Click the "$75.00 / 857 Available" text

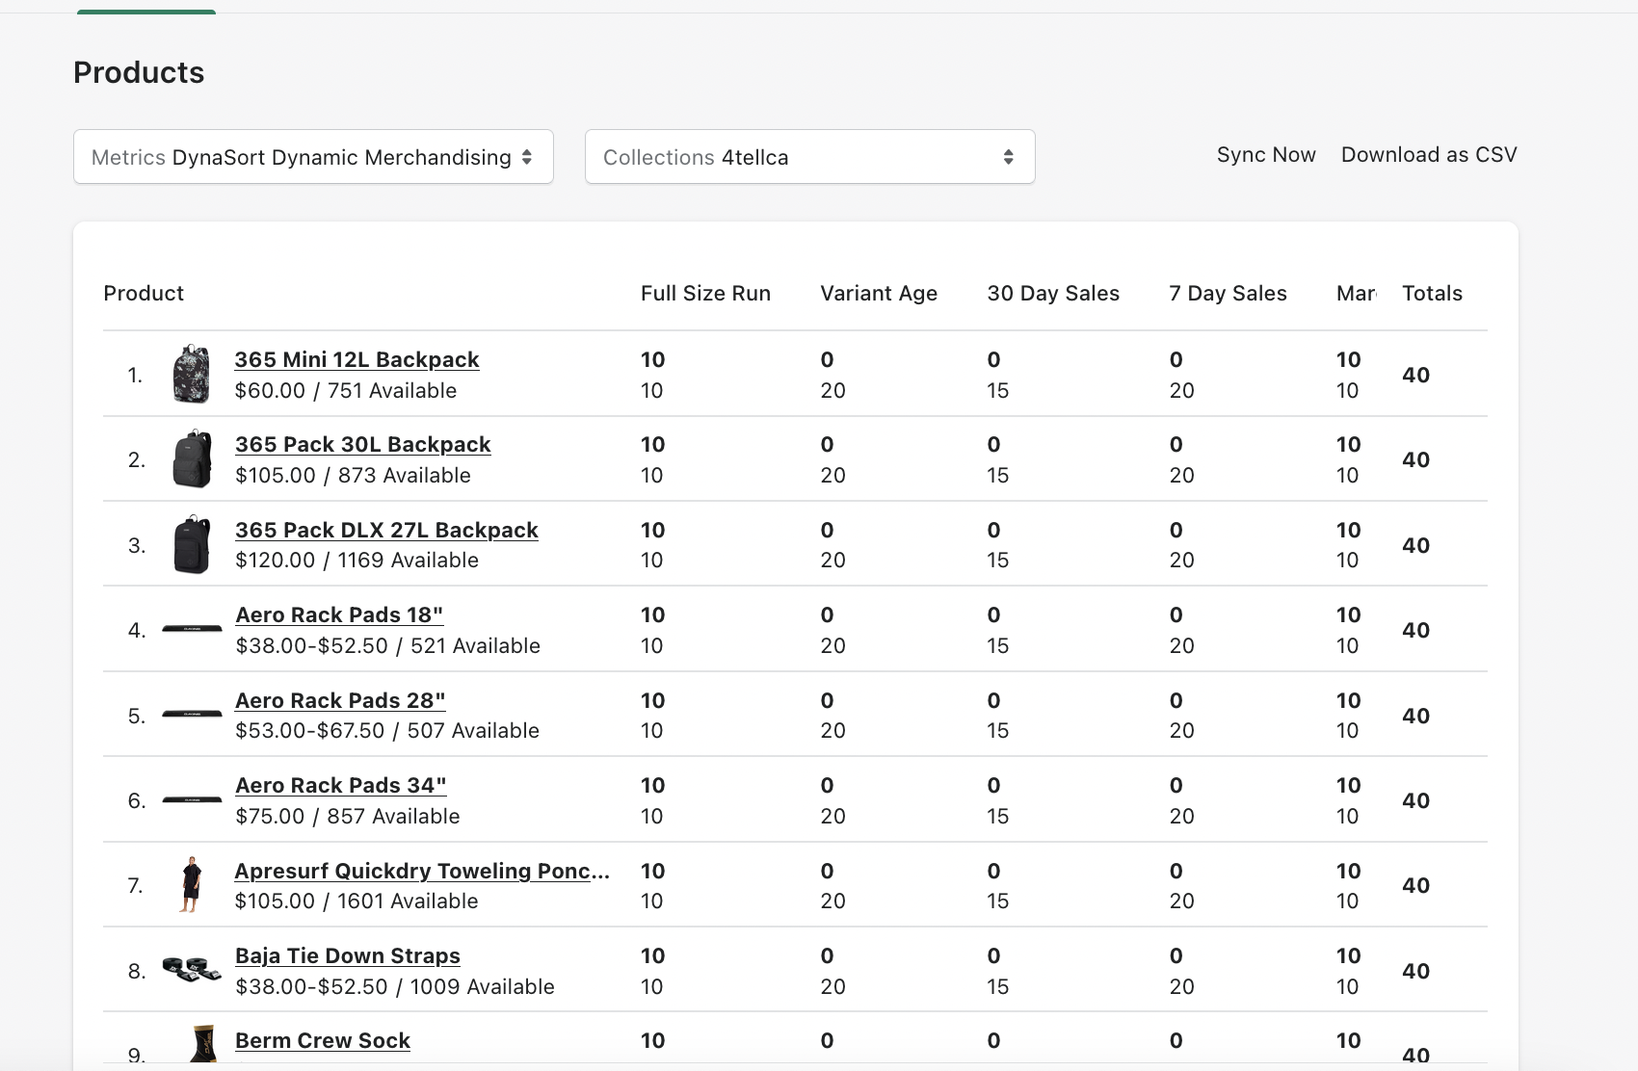(x=348, y=817)
